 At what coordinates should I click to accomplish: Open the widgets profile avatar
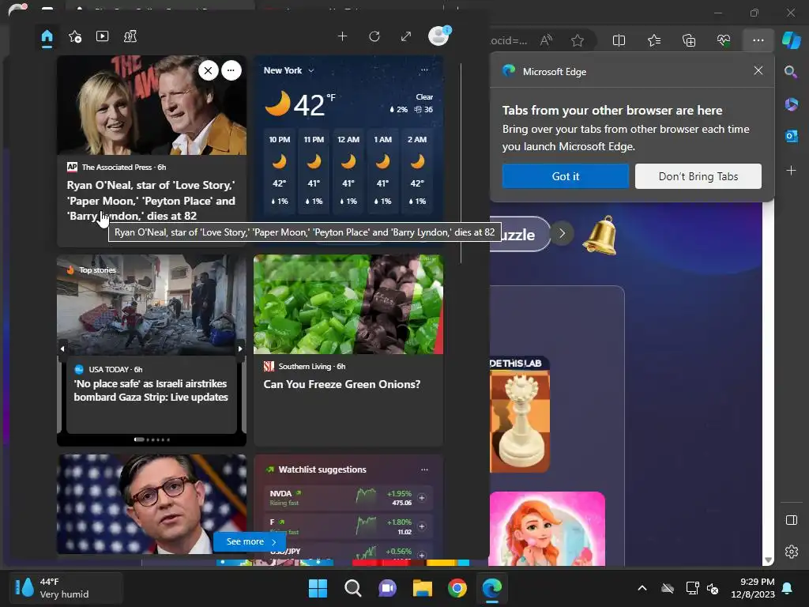pyautogui.click(x=439, y=36)
